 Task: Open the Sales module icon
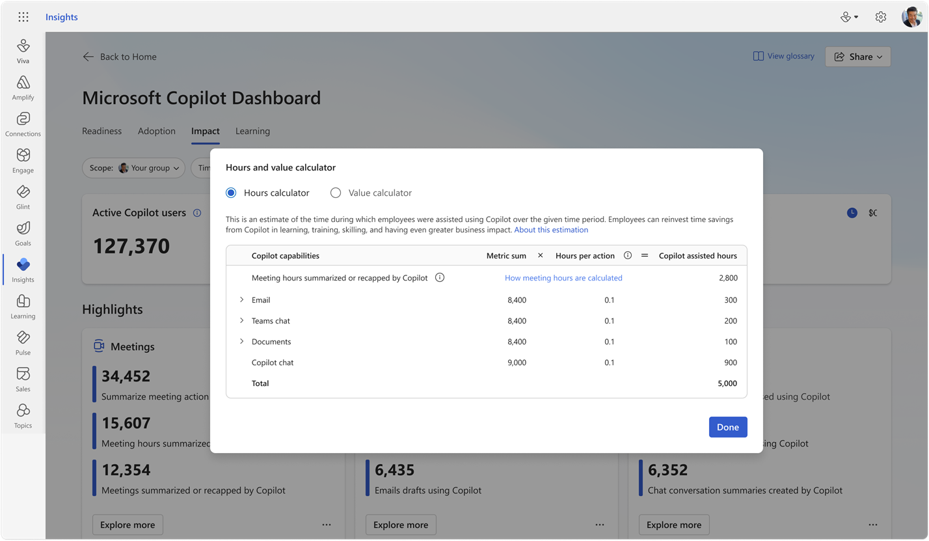pyautogui.click(x=23, y=380)
